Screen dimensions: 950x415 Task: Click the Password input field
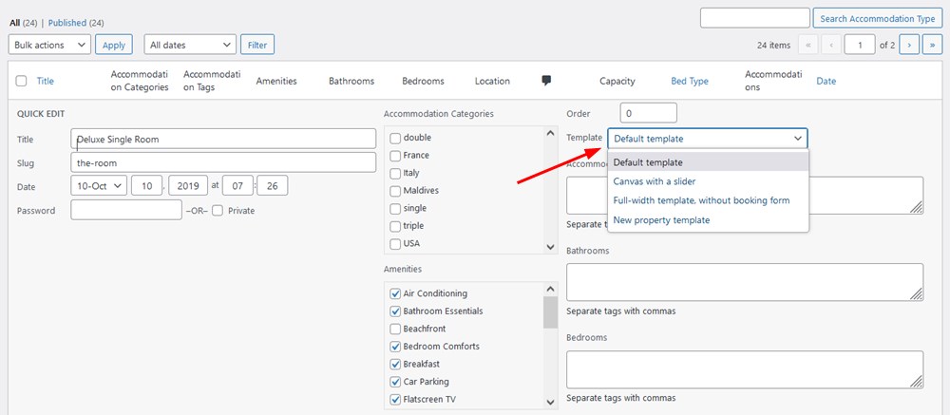coord(126,210)
